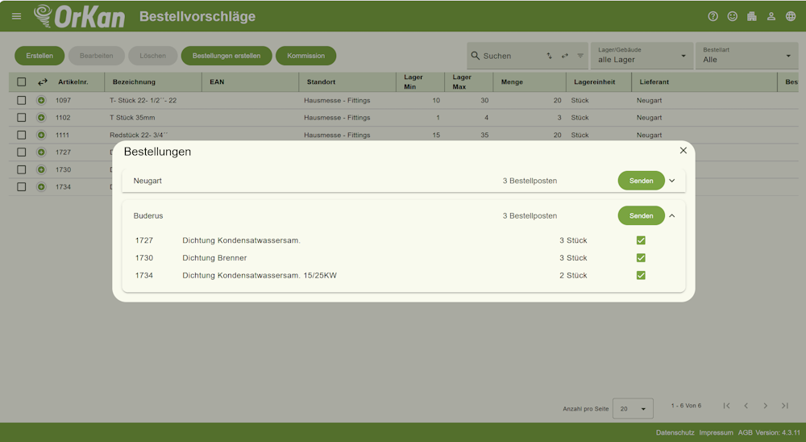
Task: Open the user profile icon
Action: point(771,16)
